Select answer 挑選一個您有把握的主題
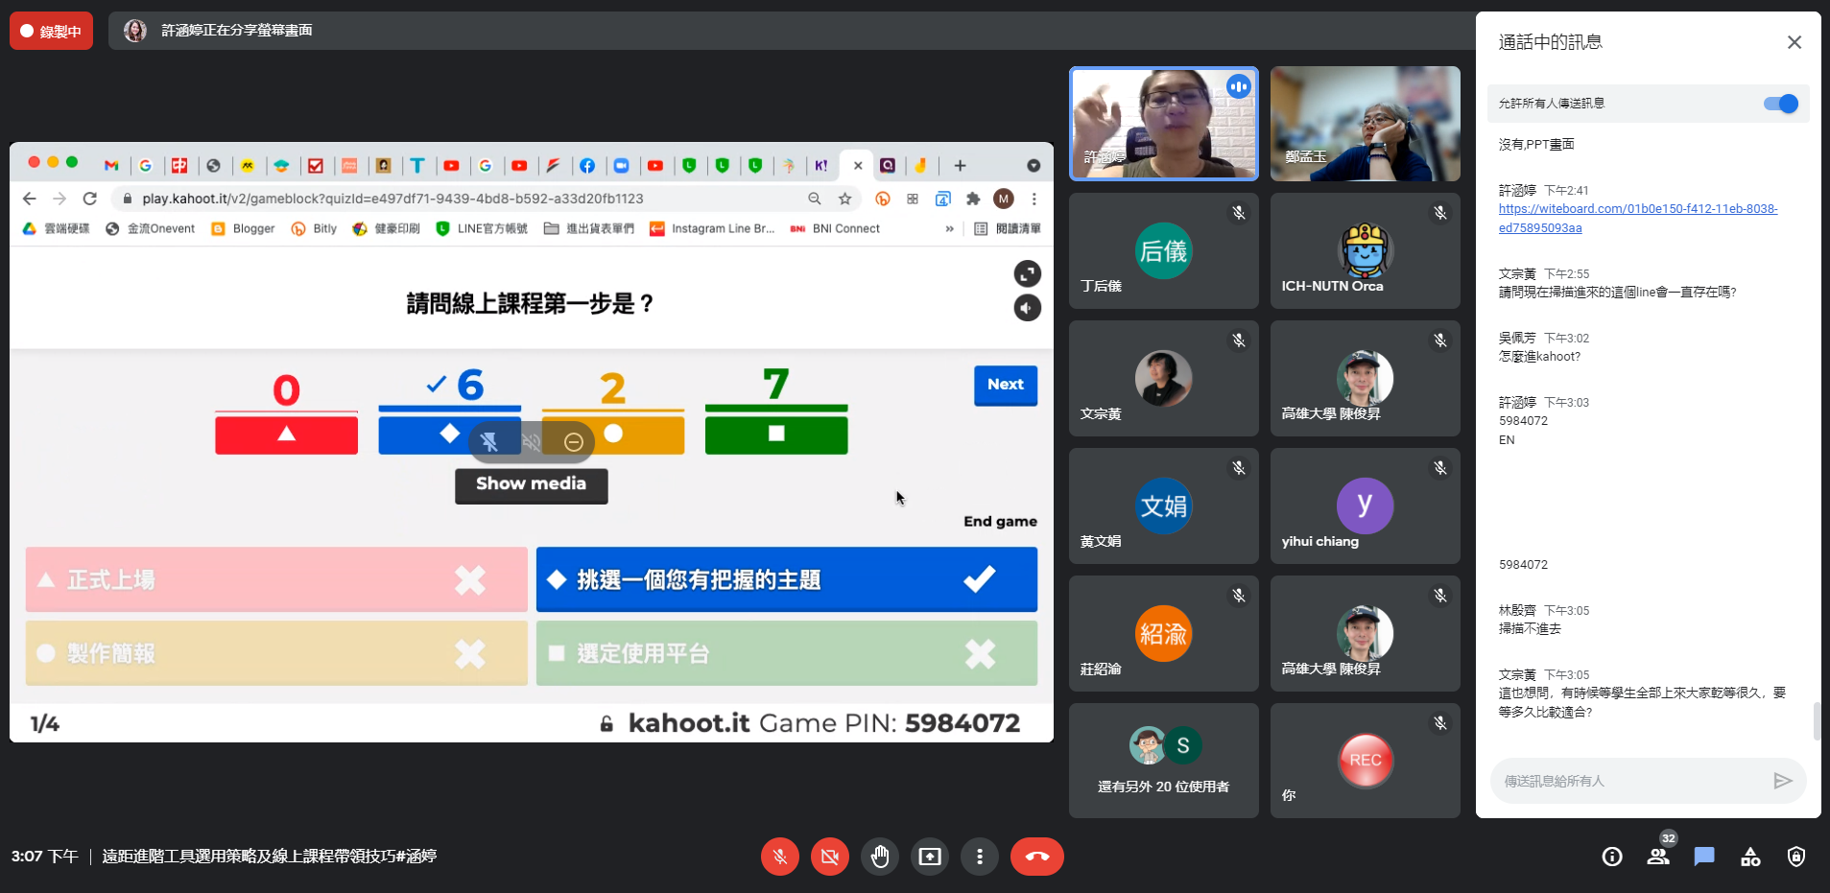 (x=787, y=579)
